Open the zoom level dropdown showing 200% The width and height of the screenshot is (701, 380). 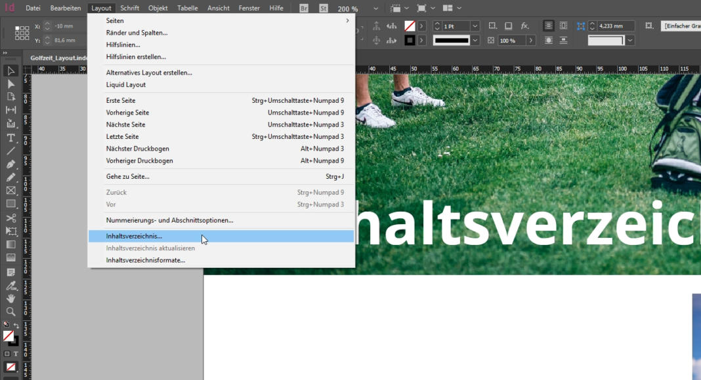(x=375, y=8)
